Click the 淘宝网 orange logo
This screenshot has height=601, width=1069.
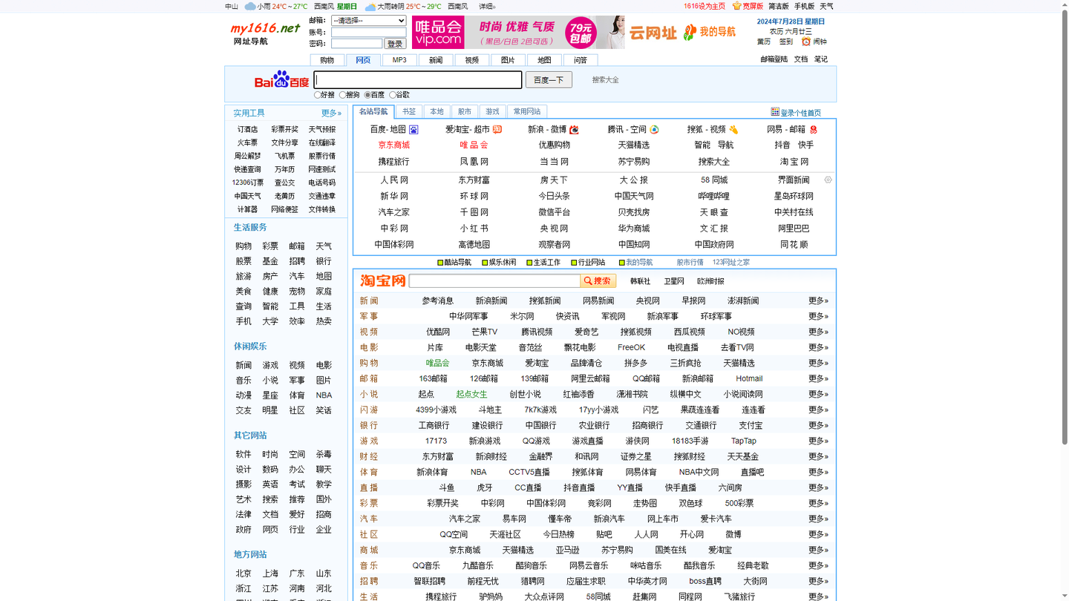pyautogui.click(x=383, y=280)
